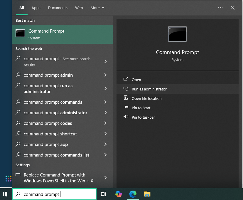Select 'command prompt administrator' web suggestion
Screen dimensions: 243x200
tap(62, 112)
